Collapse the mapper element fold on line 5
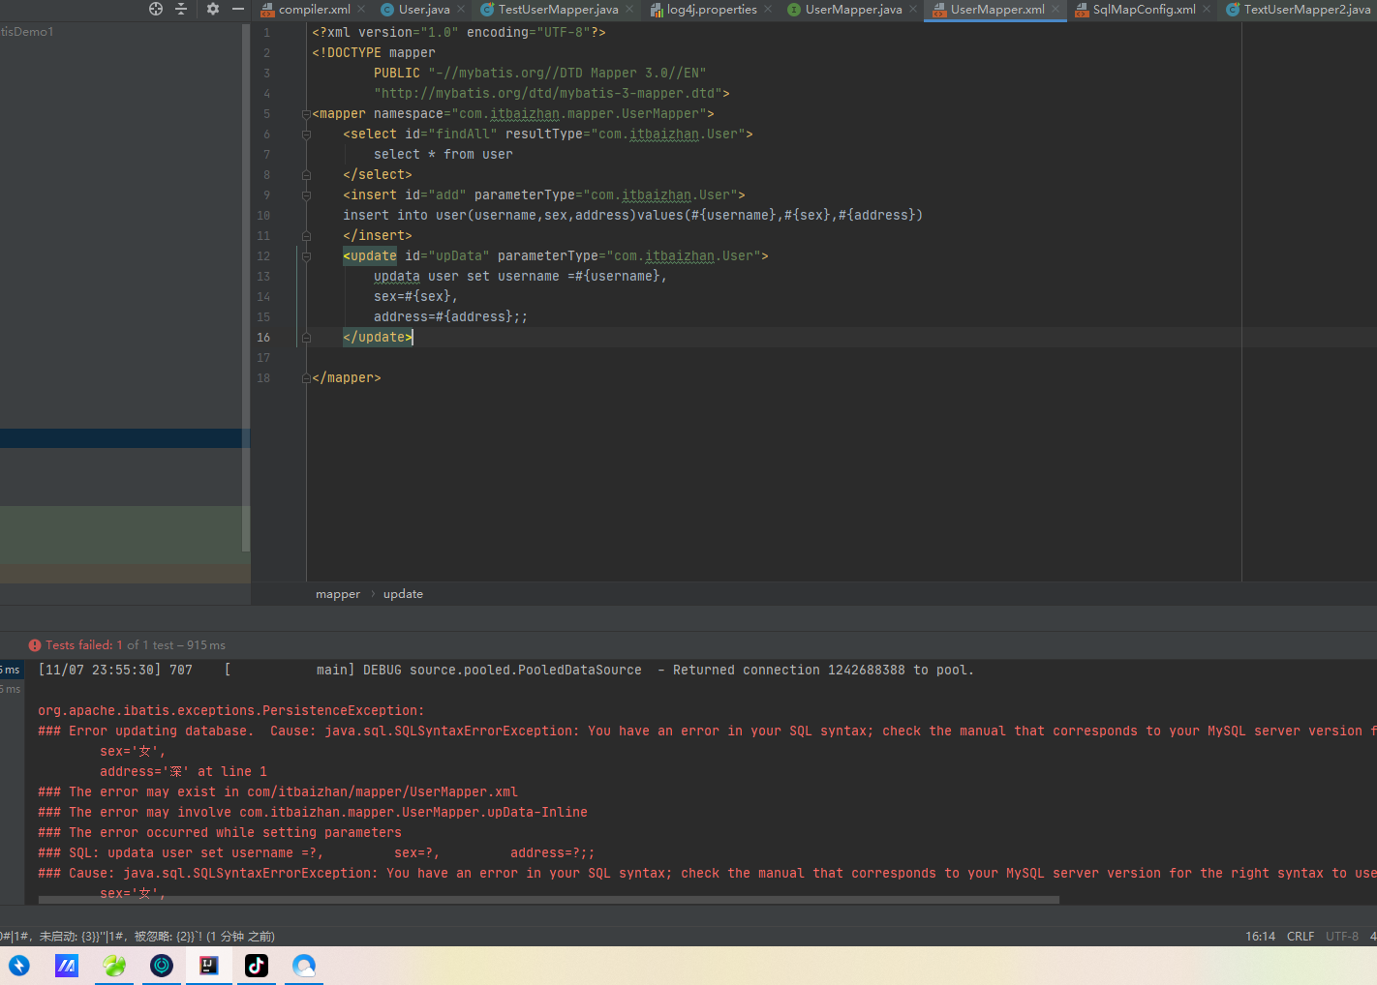This screenshot has width=1377, height=985. tap(306, 114)
